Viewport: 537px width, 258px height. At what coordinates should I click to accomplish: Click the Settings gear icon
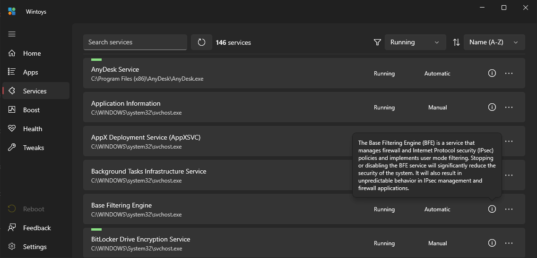[12, 247]
